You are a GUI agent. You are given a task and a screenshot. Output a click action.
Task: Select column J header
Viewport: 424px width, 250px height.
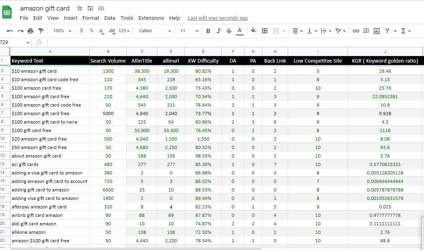[385, 52]
